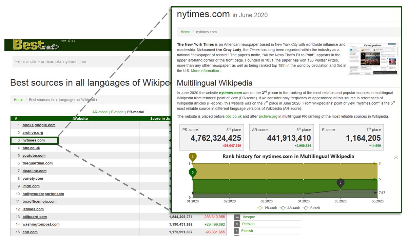Click the 7.67 value at chart end

[x=382, y=193]
